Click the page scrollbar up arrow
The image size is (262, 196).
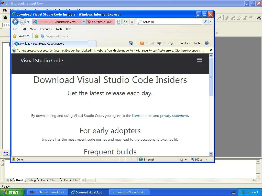tap(211, 56)
